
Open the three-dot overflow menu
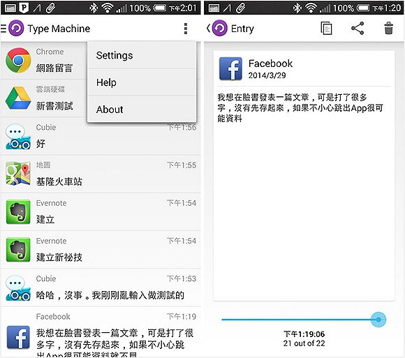tap(186, 29)
